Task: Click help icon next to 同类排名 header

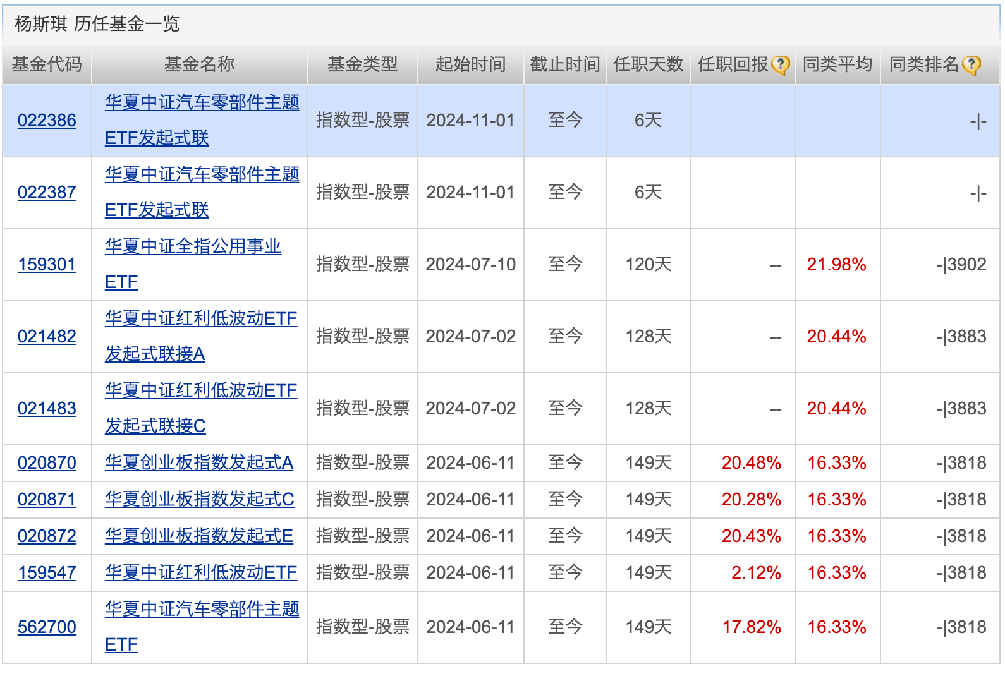Action: 971,64
